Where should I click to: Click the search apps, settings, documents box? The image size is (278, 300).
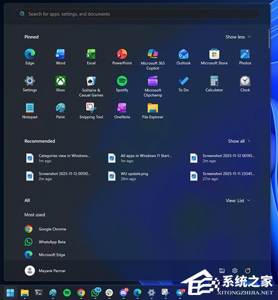[x=137, y=14]
